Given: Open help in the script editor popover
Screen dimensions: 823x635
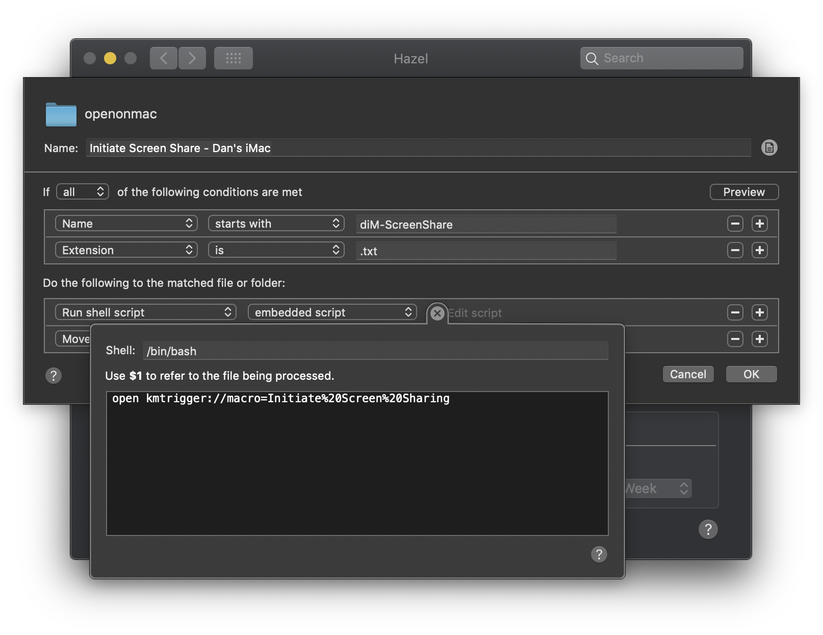Looking at the screenshot, I should [599, 554].
